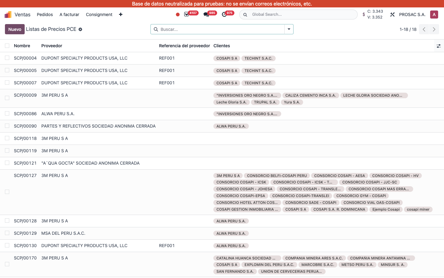The width and height of the screenshot is (444, 278).
Task: Click the Yura S.A. client tag
Action: coord(292,102)
